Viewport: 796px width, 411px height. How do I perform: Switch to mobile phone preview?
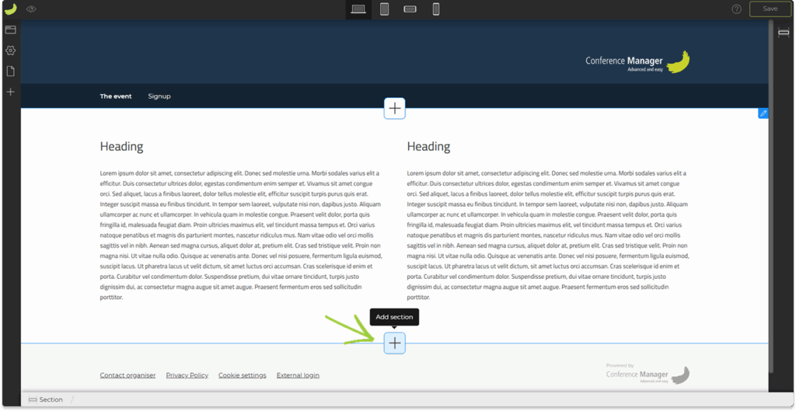(436, 9)
